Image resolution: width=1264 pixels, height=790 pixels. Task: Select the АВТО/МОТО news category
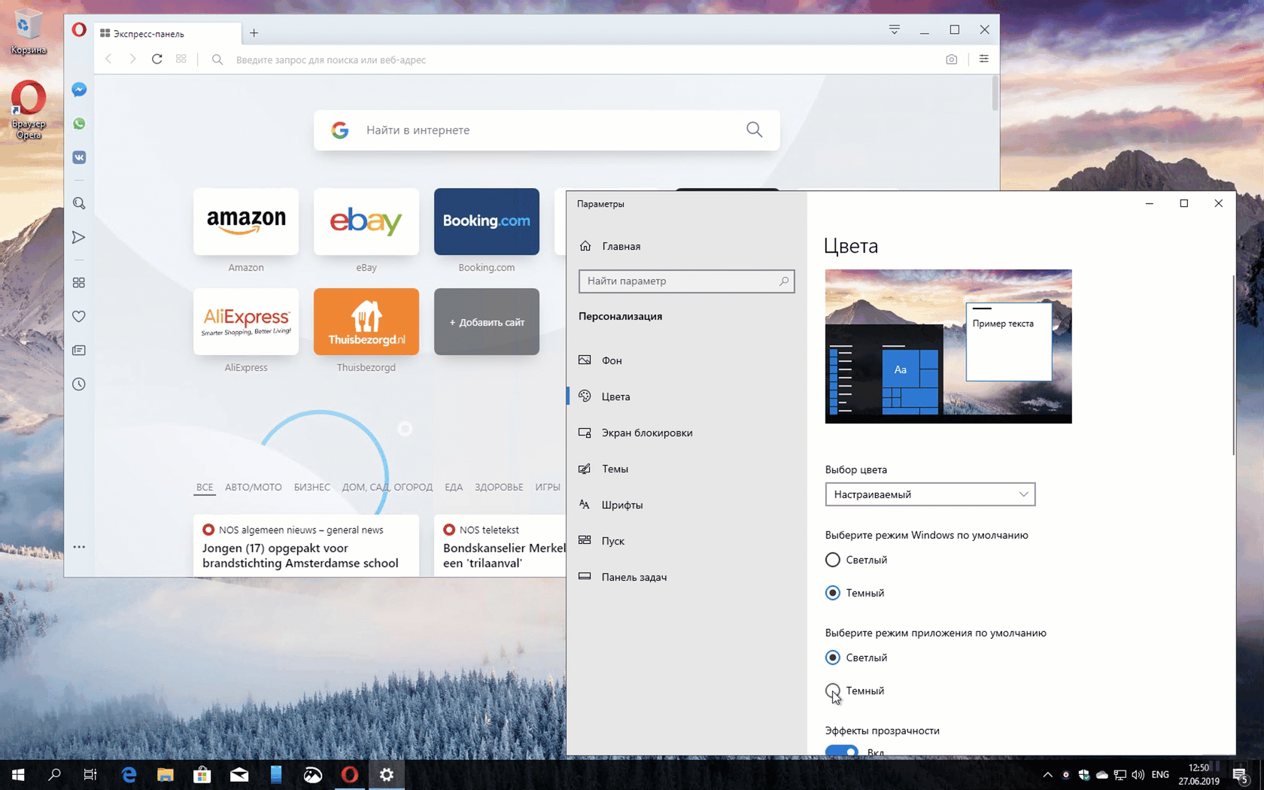click(x=253, y=487)
